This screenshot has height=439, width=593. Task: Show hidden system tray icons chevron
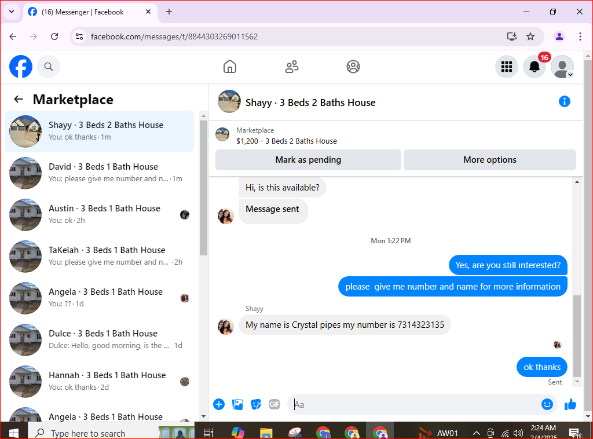pyautogui.click(x=477, y=433)
